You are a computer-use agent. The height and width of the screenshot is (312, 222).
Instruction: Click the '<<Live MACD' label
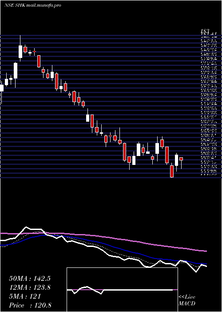point(187,300)
